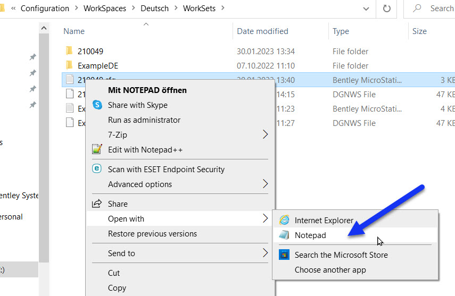The width and height of the screenshot is (455, 296).
Task: Sort files by Date modified column
Action: point(262,31)
